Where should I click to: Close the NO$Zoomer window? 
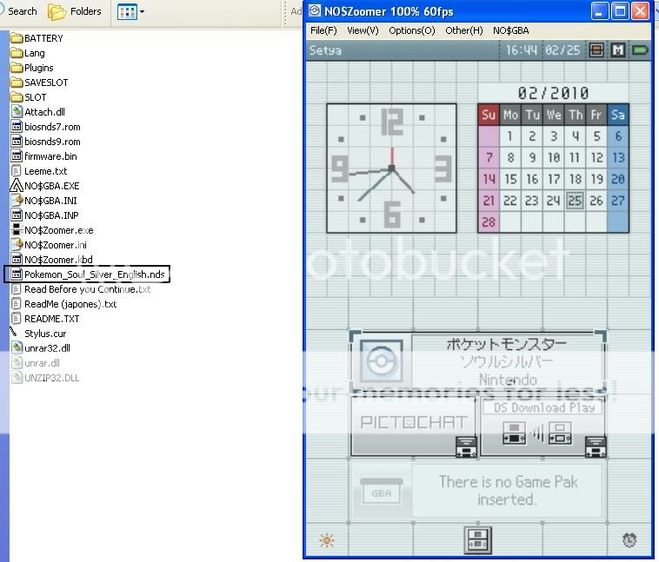[640, 11]
